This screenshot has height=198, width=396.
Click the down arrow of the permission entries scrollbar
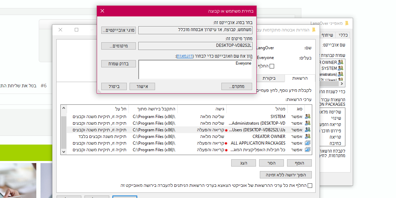coord(64,152)
